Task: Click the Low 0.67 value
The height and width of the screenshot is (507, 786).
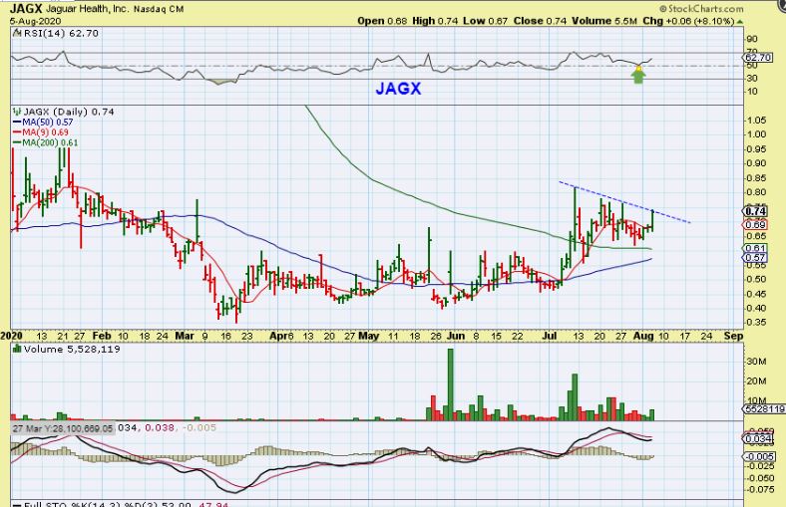Action: [485, 21]
